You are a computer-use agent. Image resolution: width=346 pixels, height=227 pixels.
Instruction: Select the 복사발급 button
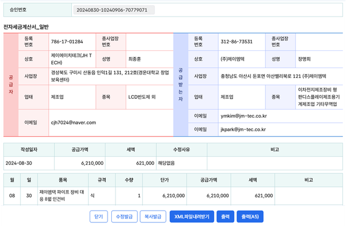point(153,216)
